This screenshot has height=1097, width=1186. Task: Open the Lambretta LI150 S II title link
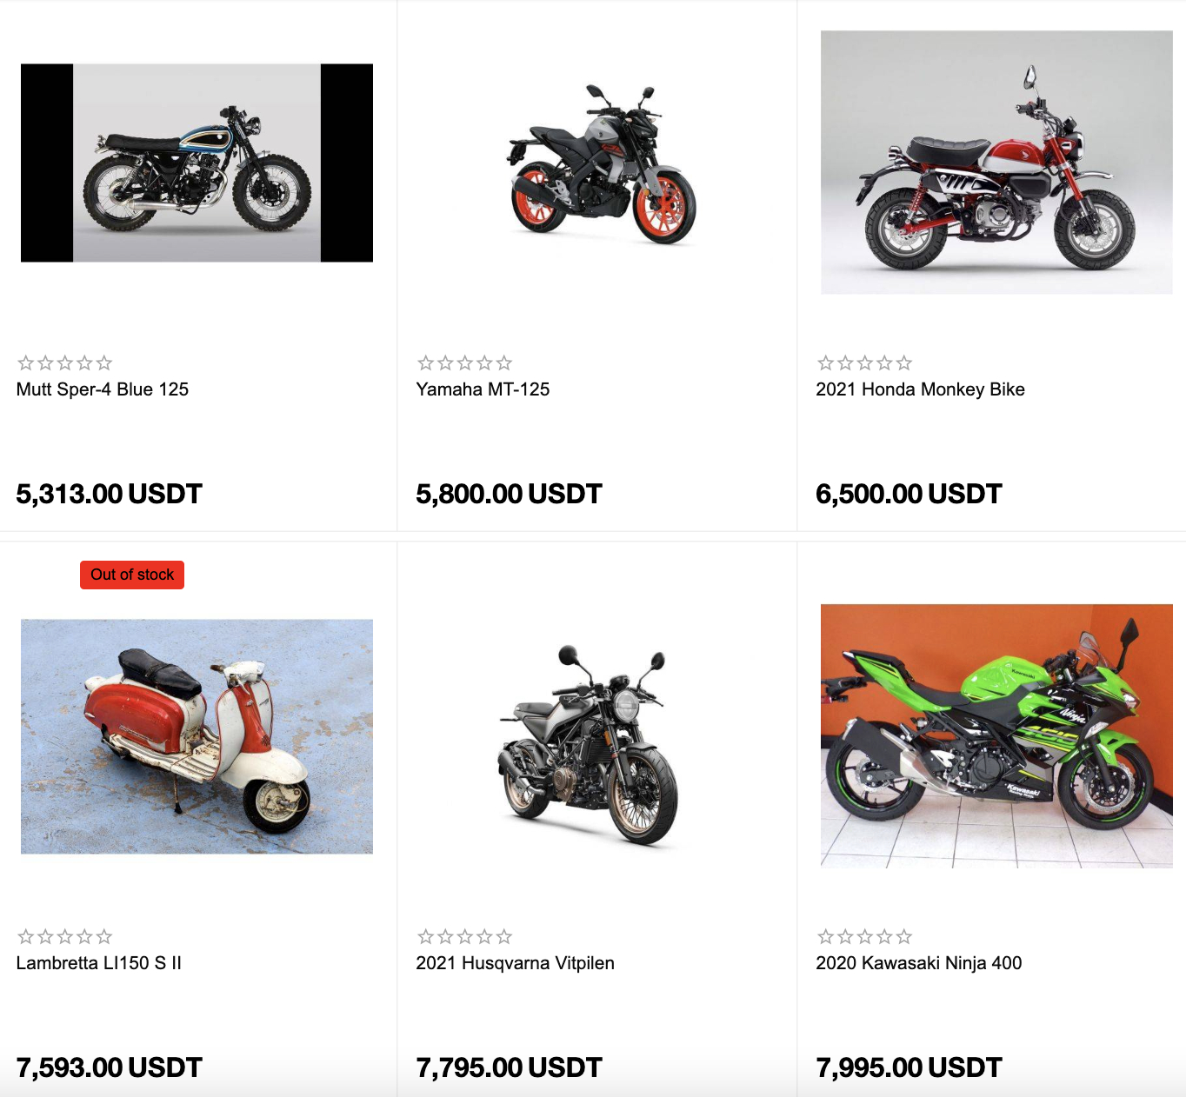99,963
